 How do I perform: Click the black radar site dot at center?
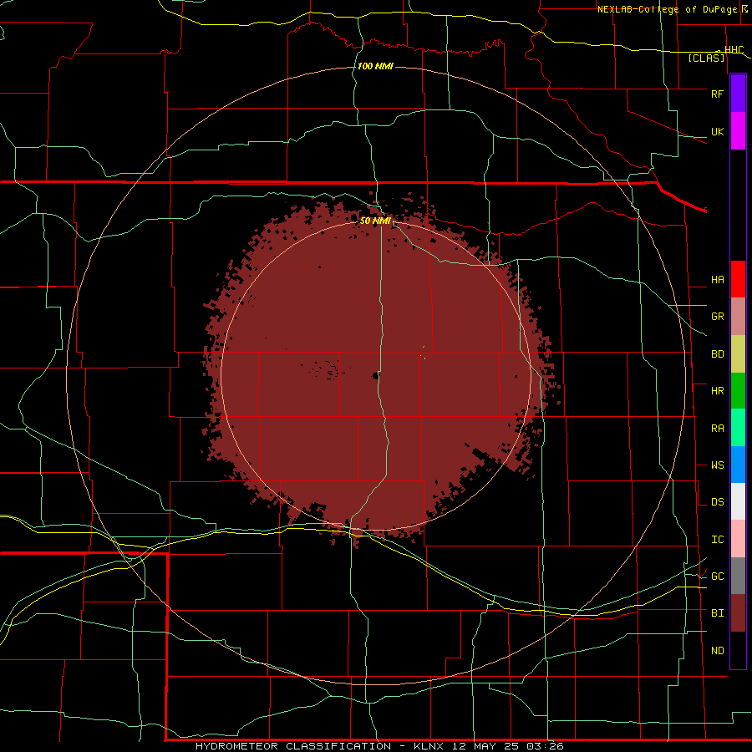(376, 376)
